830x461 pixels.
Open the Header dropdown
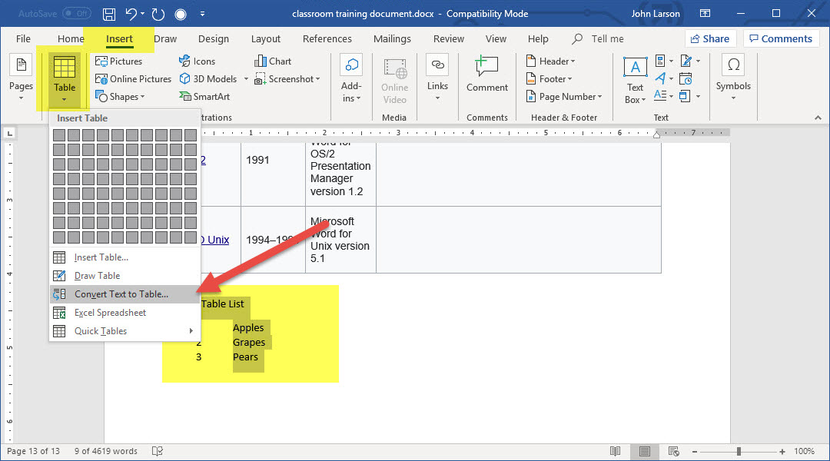[551, 61]
